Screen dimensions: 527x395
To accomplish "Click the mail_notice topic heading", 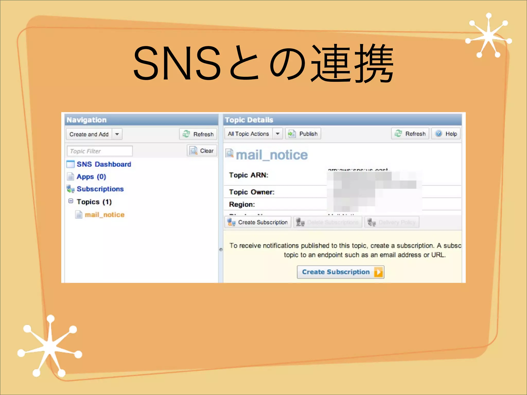I will [272, 155].
